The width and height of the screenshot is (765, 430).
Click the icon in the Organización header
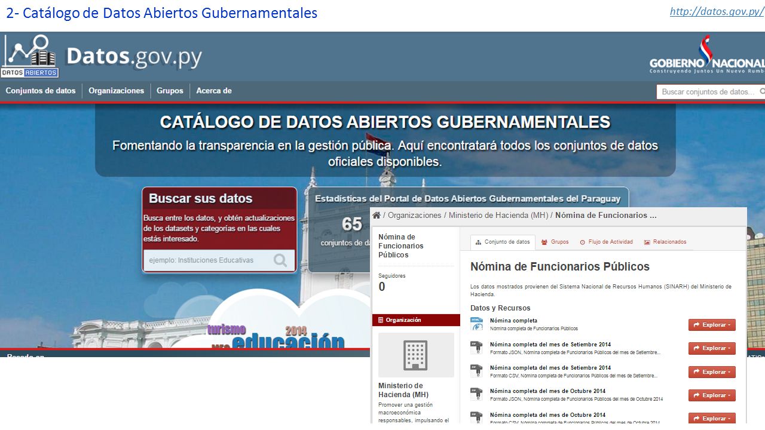point(381,320)
